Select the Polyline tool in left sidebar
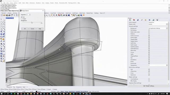 tap(1, 22)
